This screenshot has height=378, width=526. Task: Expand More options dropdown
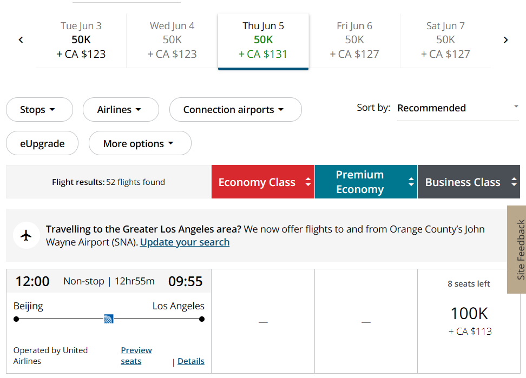click(140, 143)
